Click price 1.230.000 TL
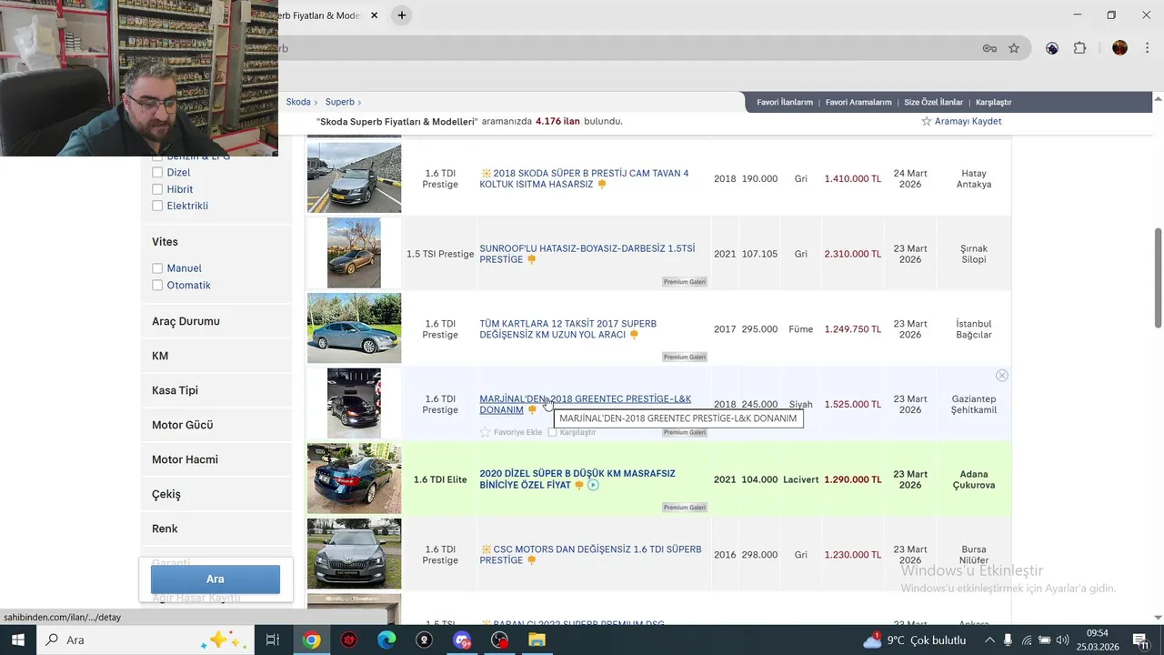This screenshot has height=655, width=1164. pyautogui.click(x=853, y=555)
